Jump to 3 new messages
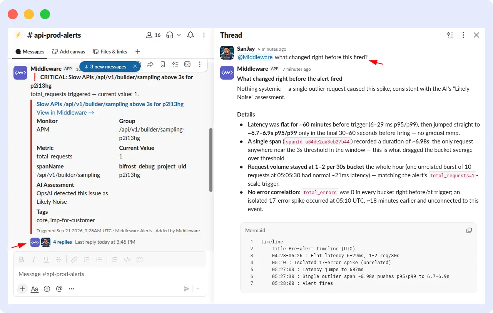This screenshot has width=493, height=313. click(105, 67)
